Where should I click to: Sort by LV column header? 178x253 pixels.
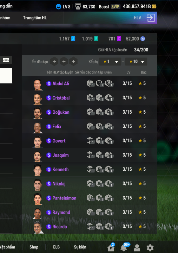pyautogui.click(x=128, y=72)
